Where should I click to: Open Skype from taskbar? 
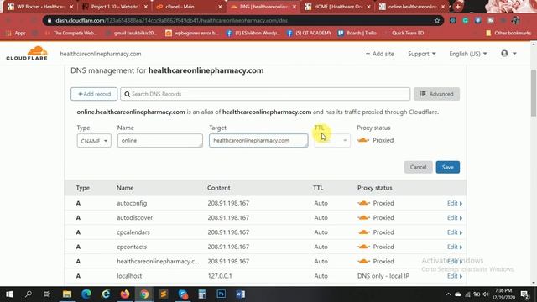183,294
